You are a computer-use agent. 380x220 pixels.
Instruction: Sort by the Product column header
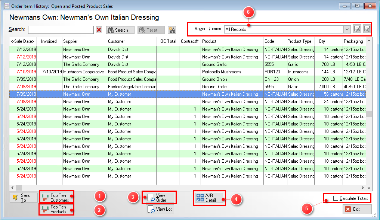pos(232,41)
